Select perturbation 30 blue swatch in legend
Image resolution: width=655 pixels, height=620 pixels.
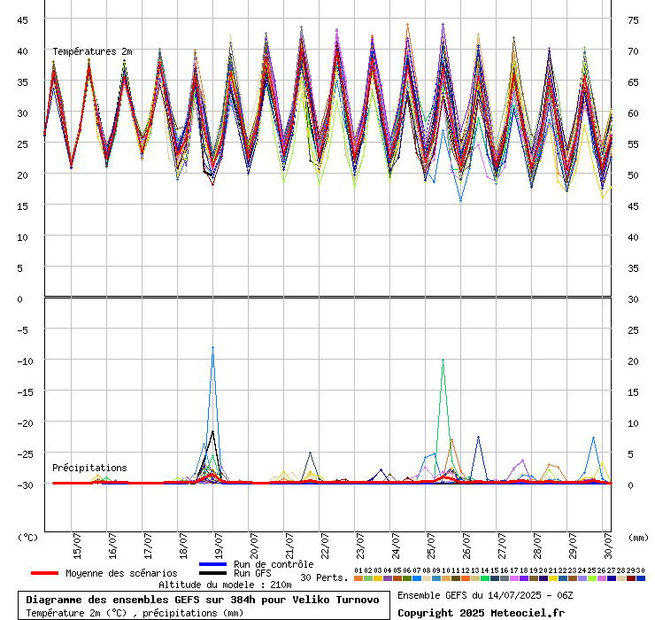point(641,578)
